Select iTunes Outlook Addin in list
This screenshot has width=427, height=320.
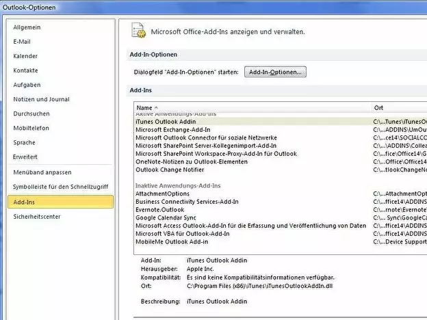pyautogui.click(x=166, y=121)
